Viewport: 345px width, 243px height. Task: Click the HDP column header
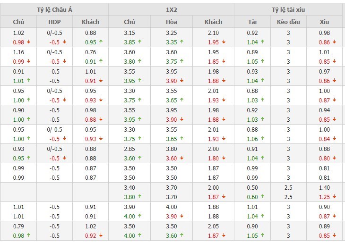coord(55,22)
